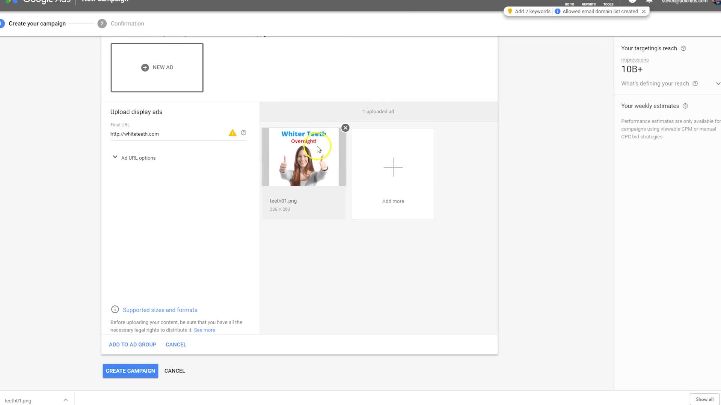Click Add 2 keywords suggestion
This screenshot has width=721, height=405.
point(532,11)
